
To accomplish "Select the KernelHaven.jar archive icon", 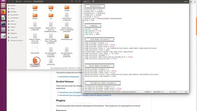I will [x=67, y=36].
